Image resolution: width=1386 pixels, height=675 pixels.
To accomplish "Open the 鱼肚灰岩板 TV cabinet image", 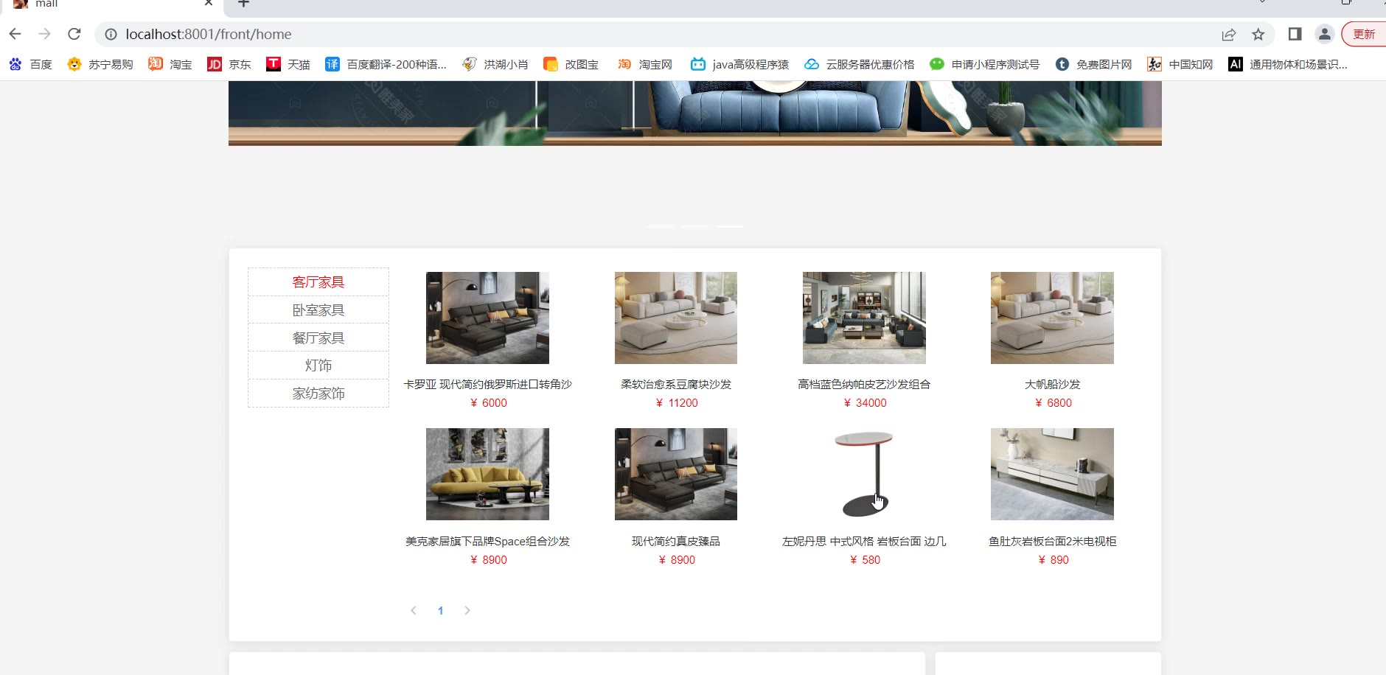I will tap(1052, 474).
